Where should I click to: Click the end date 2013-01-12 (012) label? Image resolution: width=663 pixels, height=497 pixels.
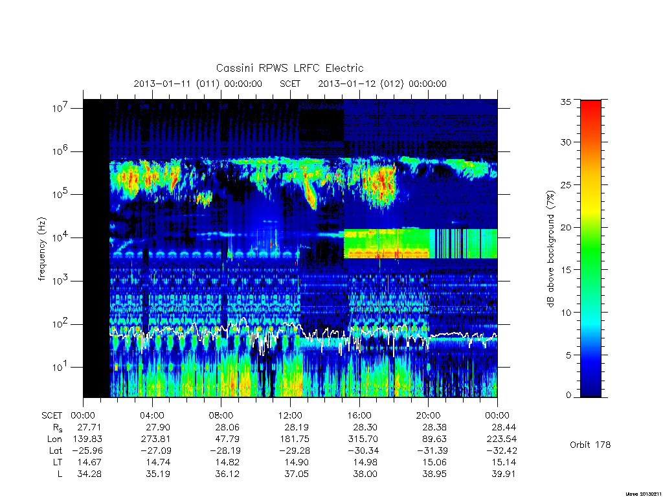(x=361, y=83)
